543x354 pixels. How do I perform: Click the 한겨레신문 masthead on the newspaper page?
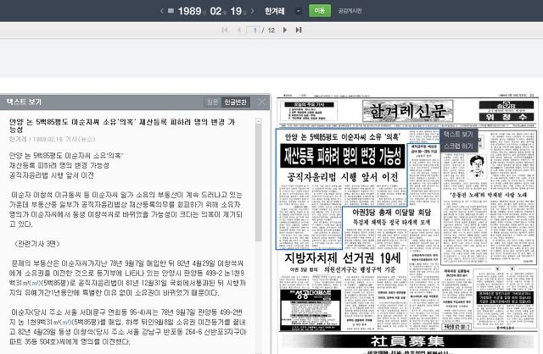(407, 111)
